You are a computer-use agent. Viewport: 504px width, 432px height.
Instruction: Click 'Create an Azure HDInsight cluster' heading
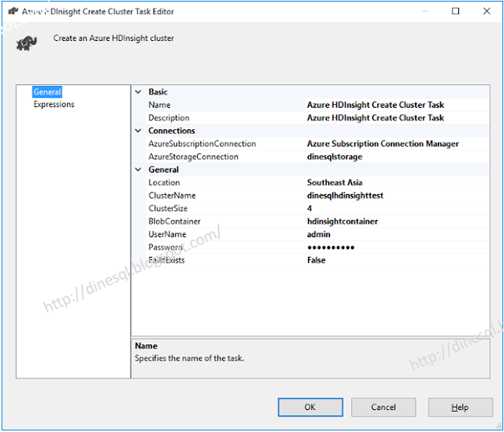113,39
